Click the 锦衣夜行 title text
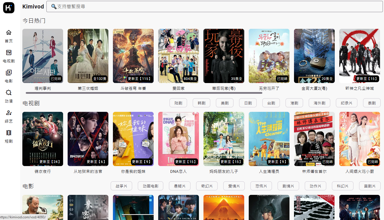 pos(43,171)
